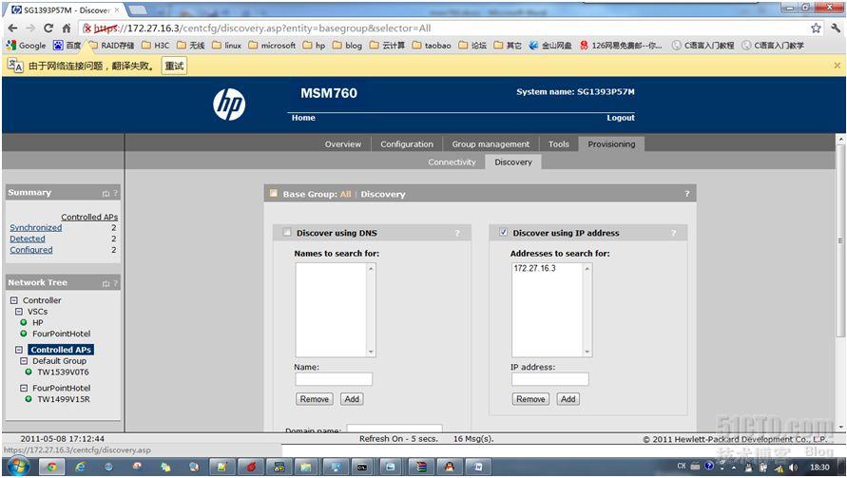
Task: Bookmark this page with the star icon
Action: tap(816, 29)
